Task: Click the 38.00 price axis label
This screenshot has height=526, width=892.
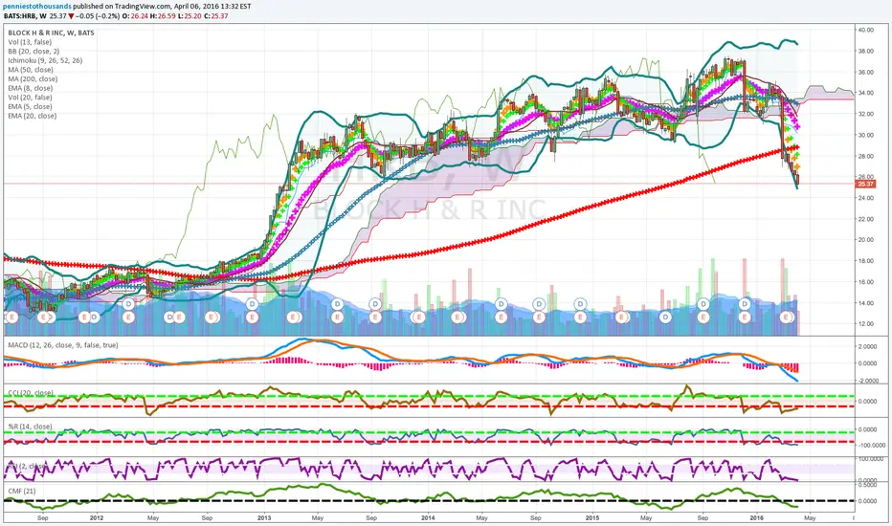Action: (x=866, y=52)
